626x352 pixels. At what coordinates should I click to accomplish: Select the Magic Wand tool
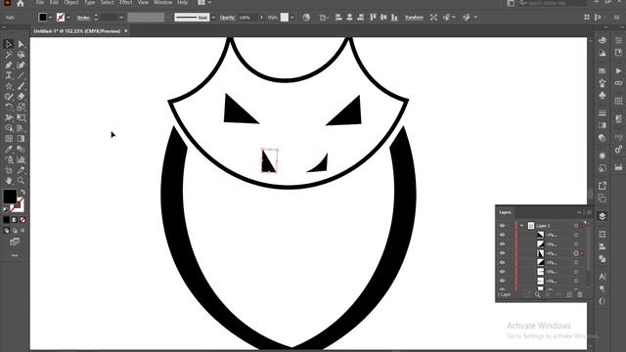9,55
